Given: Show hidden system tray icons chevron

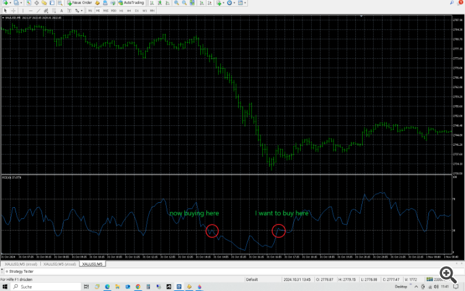Looking at the screenshot, I should [x=416, y=287].
